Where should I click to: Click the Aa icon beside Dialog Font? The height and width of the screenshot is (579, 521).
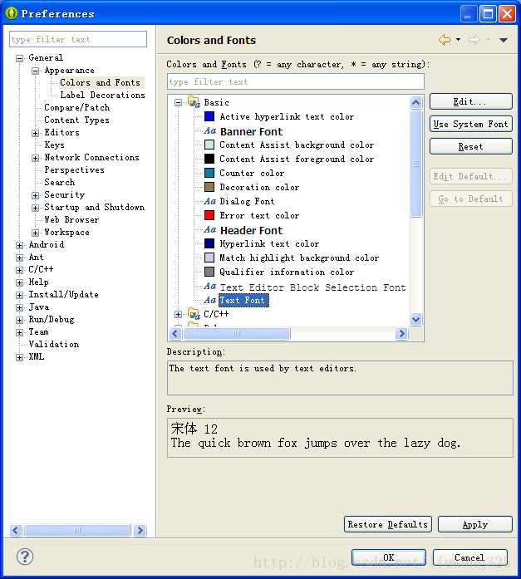tap(209, 201)
